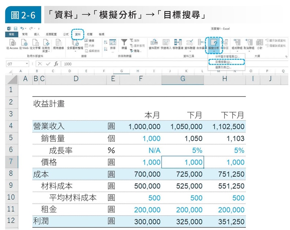Click the Save icon in quick access toolbar

point(15,29)
